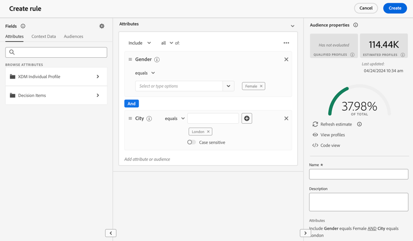Open the Include dropdown
The image size is (413, 241).
140,43
